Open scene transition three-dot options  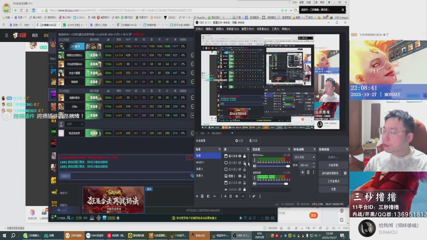[313, 172]
